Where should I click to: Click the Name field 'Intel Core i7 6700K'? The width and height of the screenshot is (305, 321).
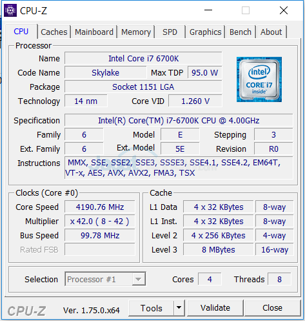pos(143,58)
